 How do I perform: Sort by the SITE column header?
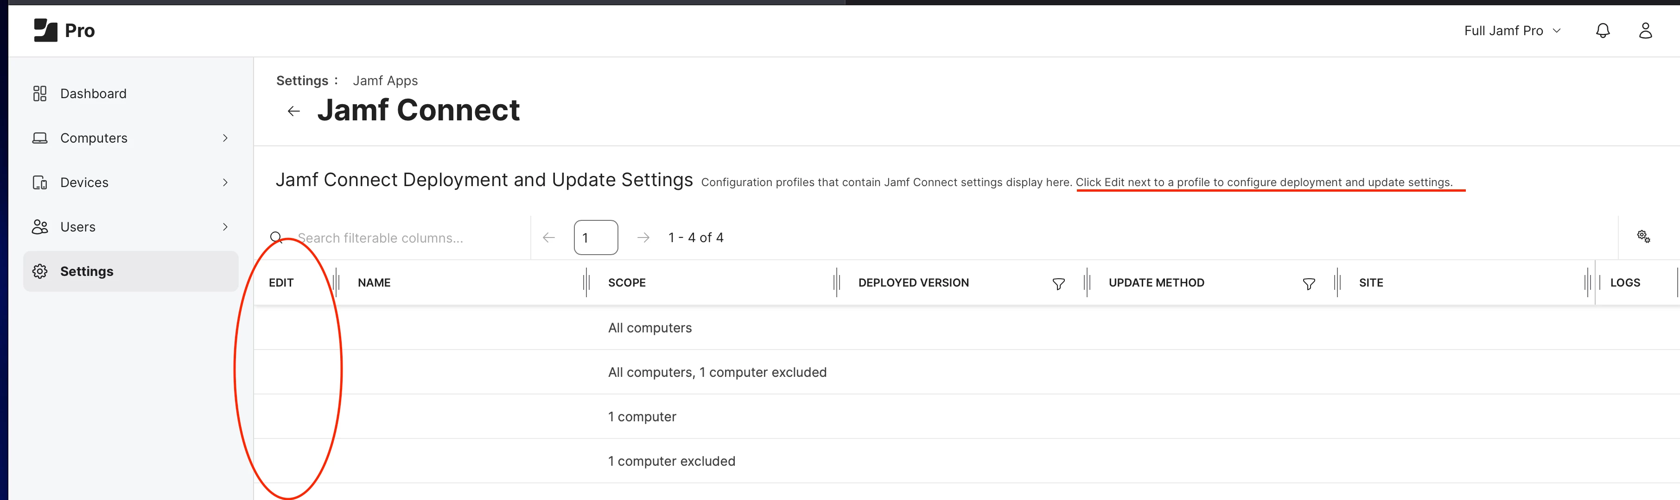pyautogui.click(x=1371, y=282)
